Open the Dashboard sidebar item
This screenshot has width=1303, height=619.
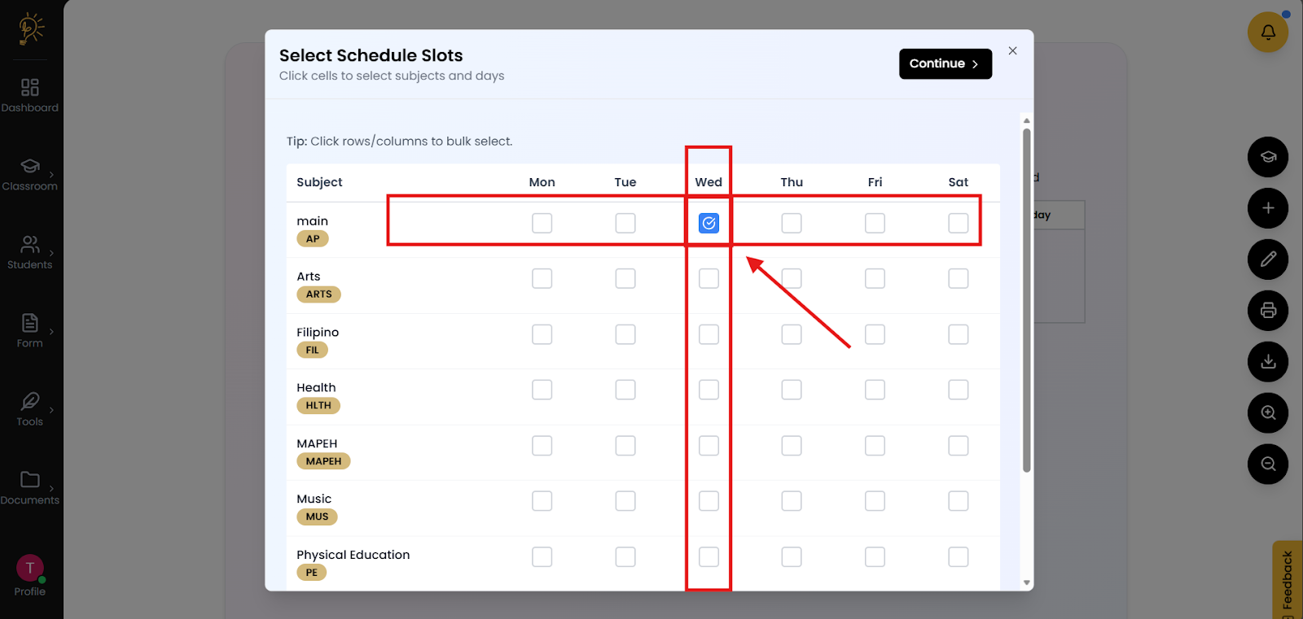(30, 95)
